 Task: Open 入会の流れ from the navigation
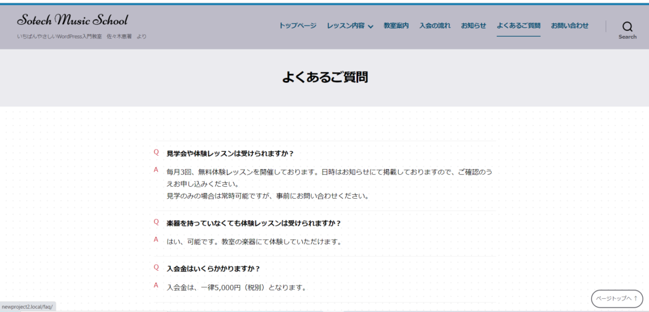[x=435, y=26]
